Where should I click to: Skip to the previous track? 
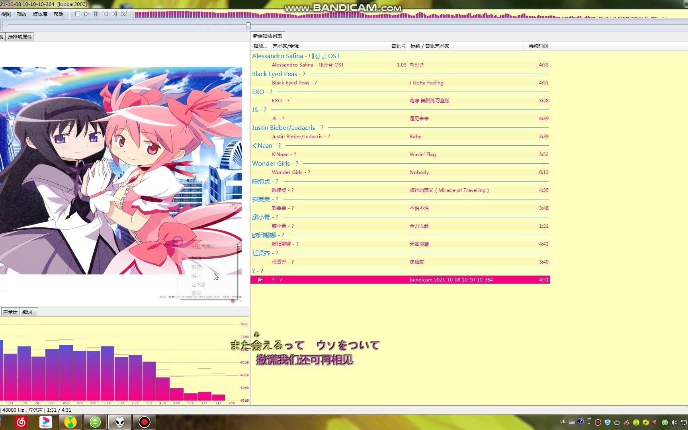coord(105,14)
